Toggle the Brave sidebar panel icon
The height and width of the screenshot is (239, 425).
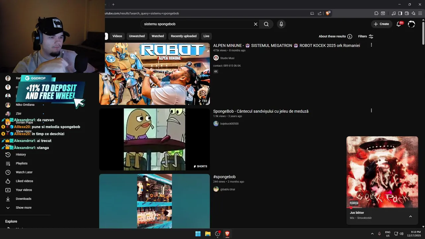(400, 13)
